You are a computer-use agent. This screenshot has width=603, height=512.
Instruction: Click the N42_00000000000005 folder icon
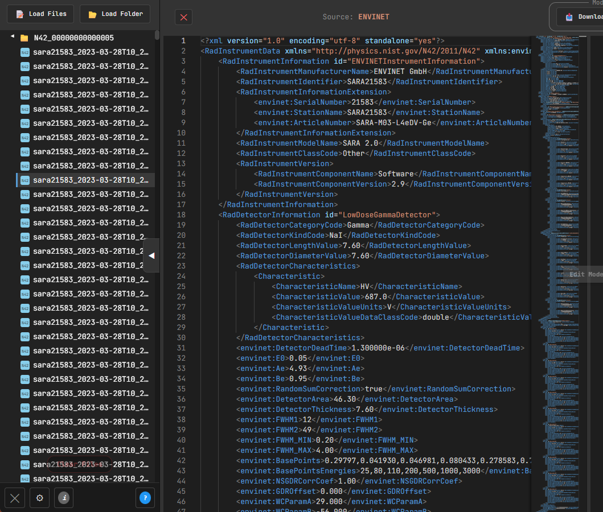point(24,38)
